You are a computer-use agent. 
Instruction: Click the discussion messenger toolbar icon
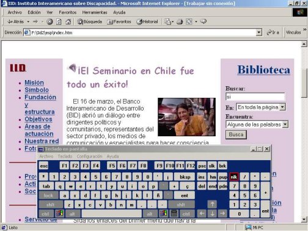tap(204, 21)
